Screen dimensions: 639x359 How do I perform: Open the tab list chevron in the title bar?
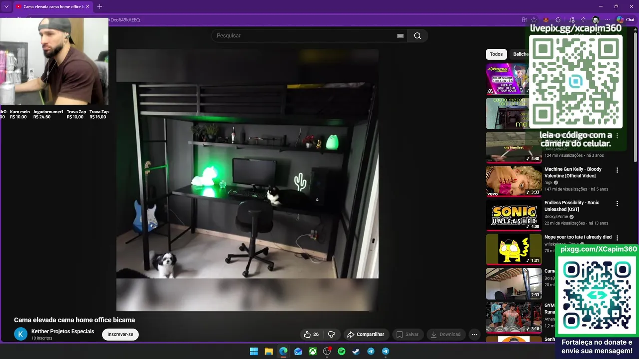[x=6, y=7]
